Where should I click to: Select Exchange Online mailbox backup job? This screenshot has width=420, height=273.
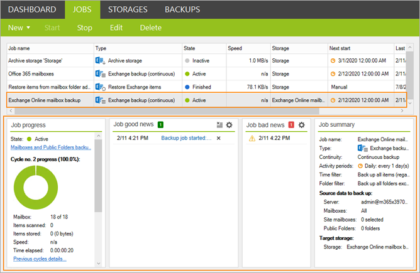[206, 100]
